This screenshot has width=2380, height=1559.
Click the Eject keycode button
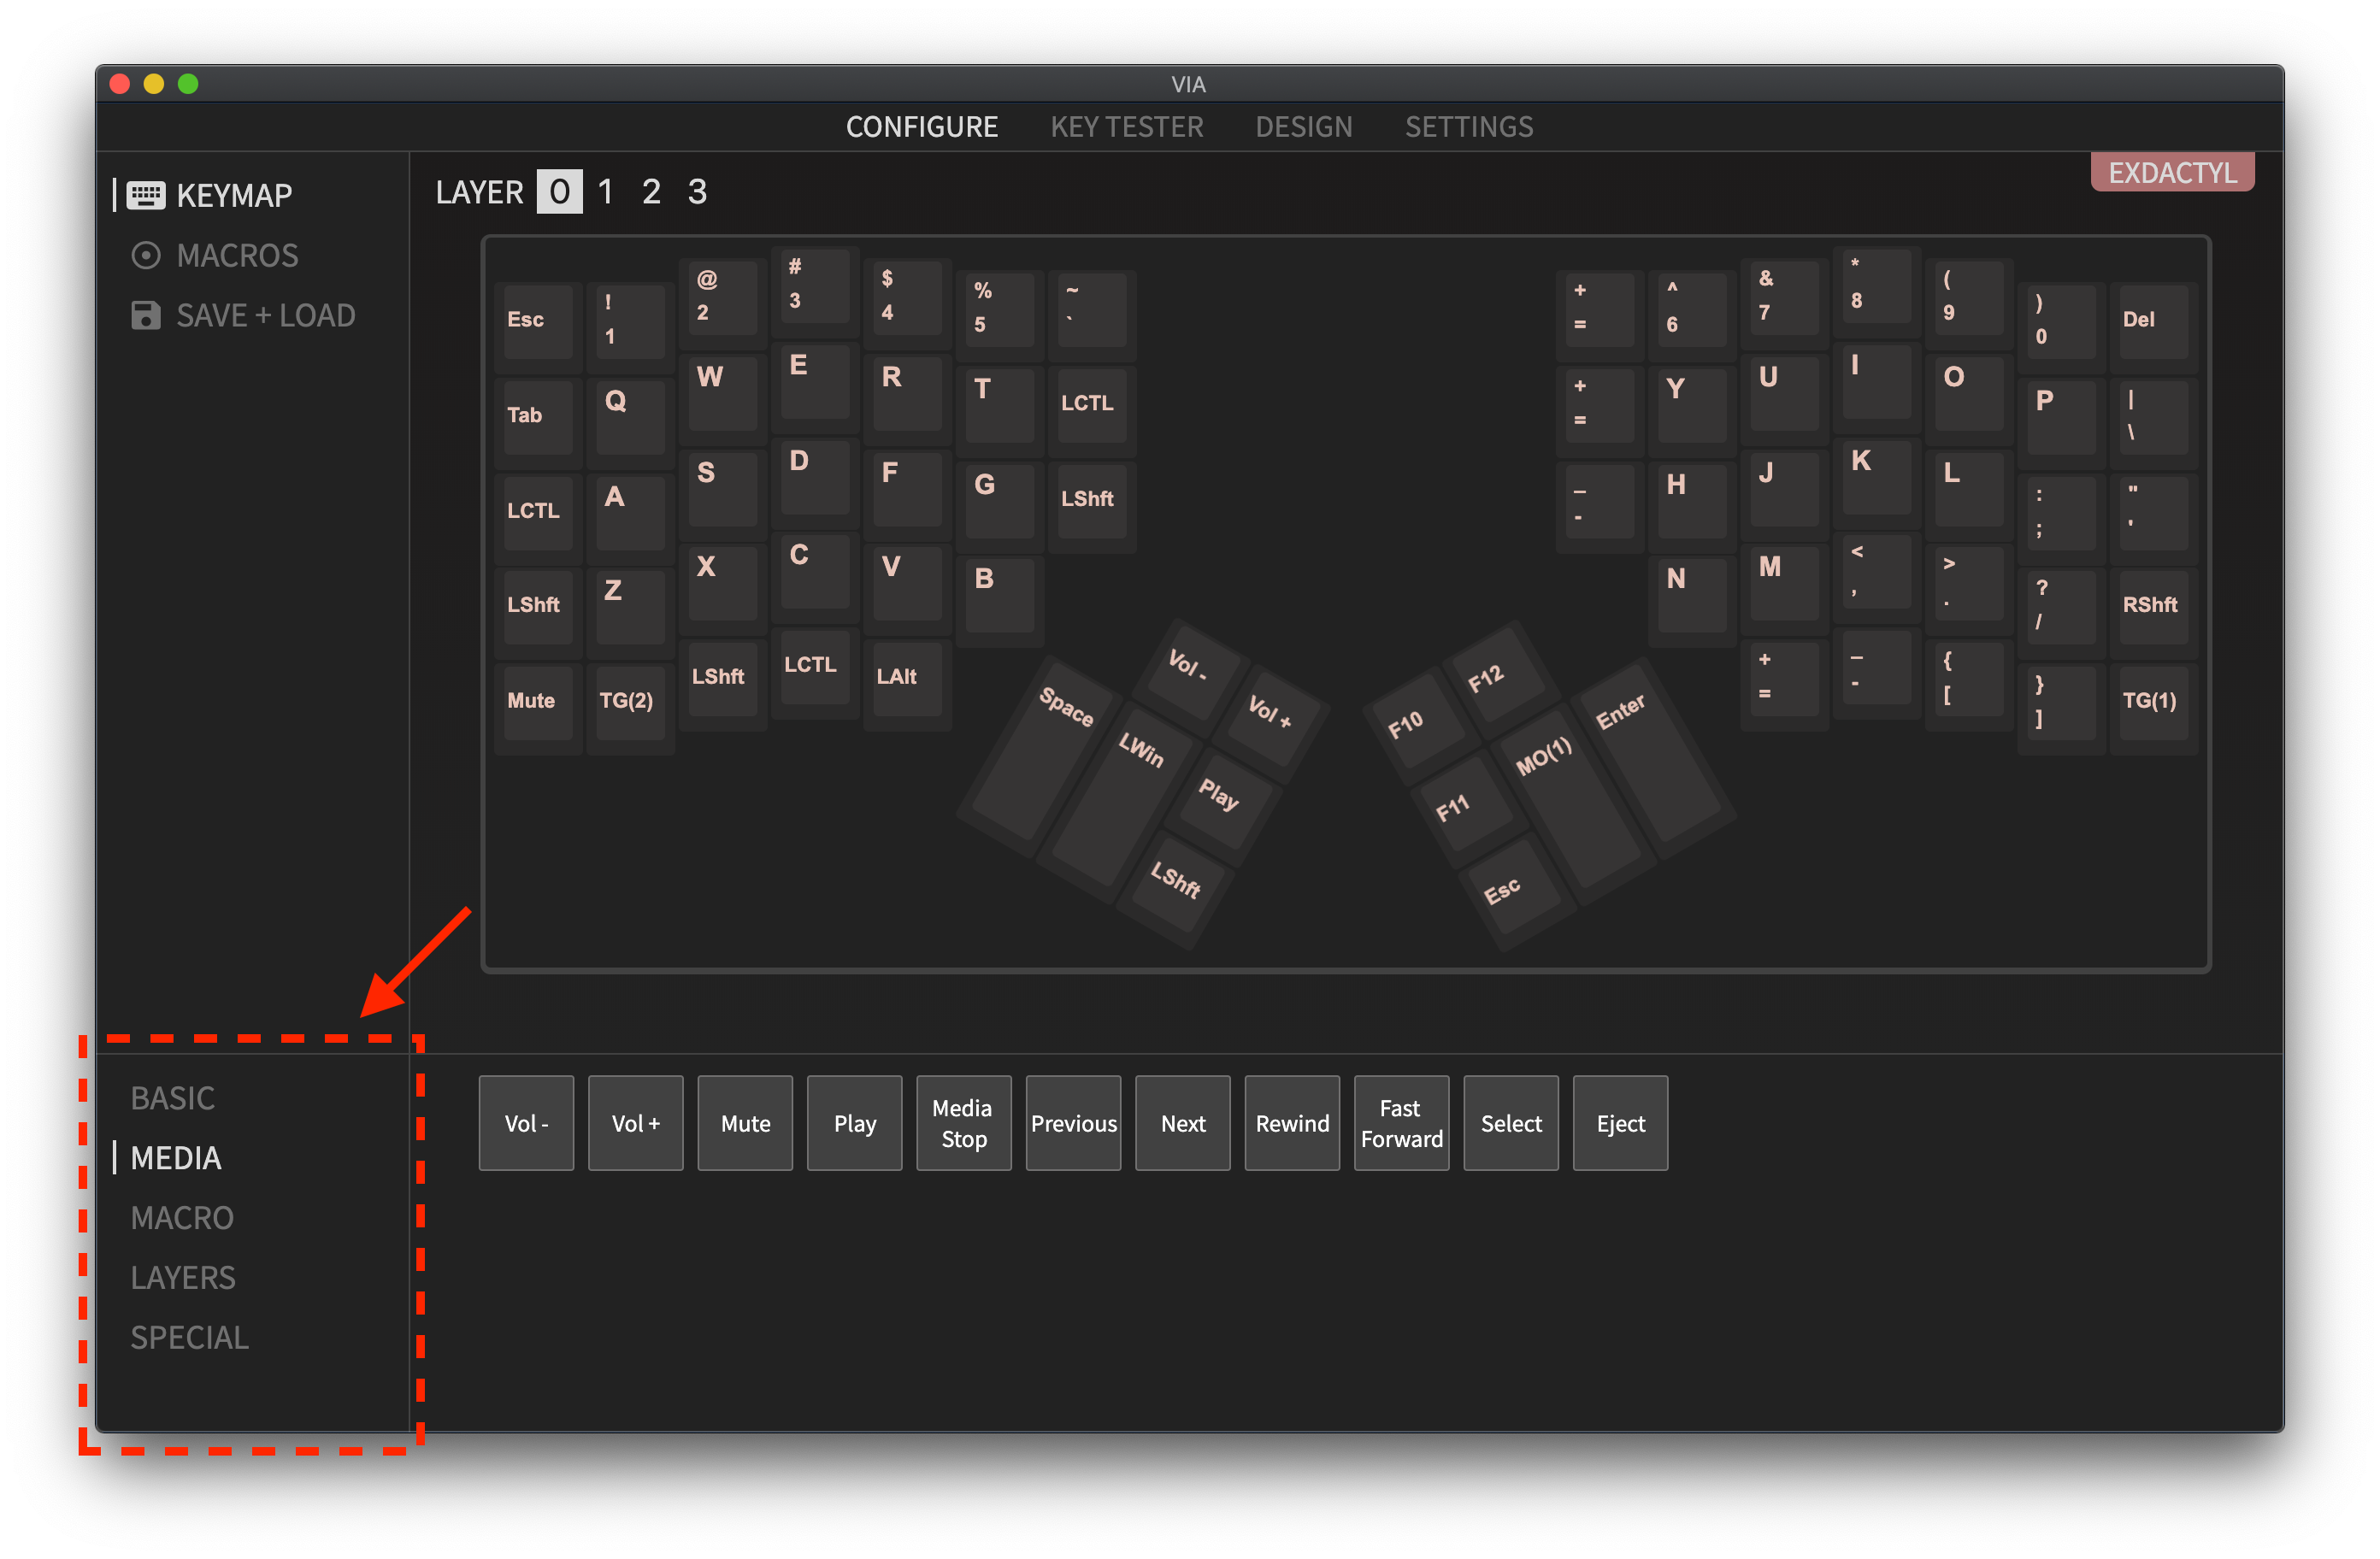click(1620, 1123)
